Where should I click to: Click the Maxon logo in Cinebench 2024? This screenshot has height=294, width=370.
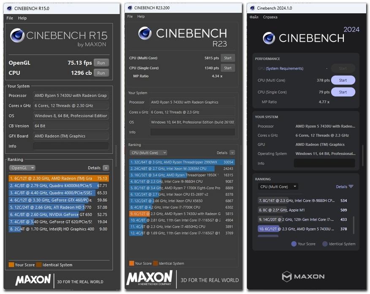click(303, 276)
